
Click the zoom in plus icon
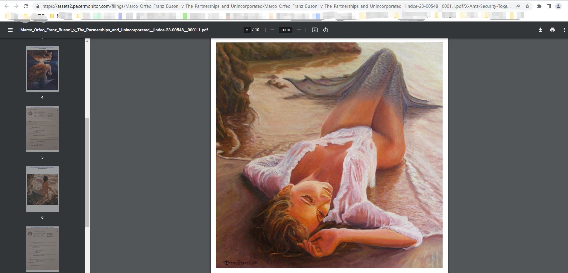tap(299, 30)
